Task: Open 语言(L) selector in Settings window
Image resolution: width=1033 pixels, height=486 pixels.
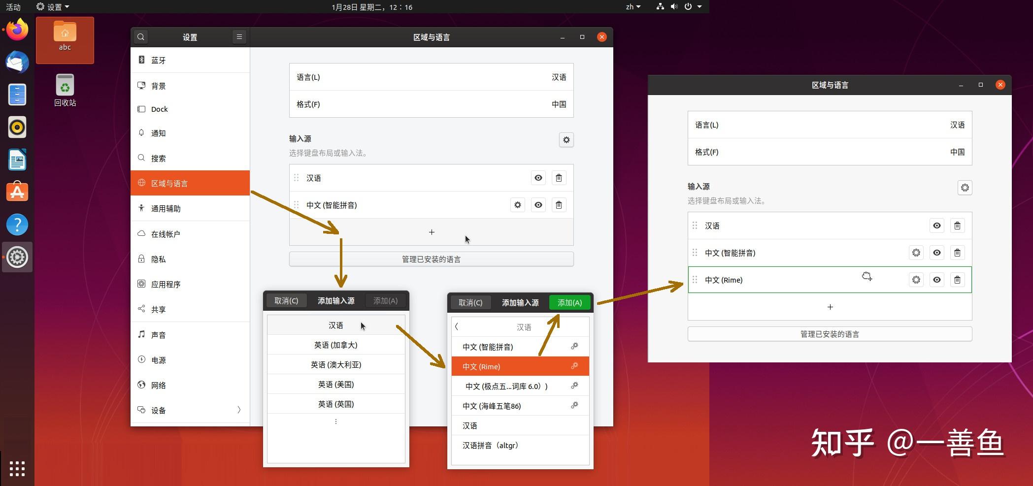Action: tap(432, 77)
